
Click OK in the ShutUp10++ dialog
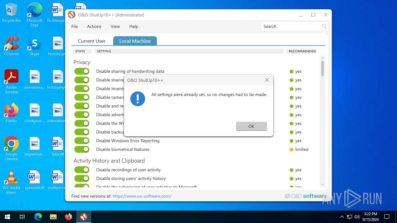251,126
